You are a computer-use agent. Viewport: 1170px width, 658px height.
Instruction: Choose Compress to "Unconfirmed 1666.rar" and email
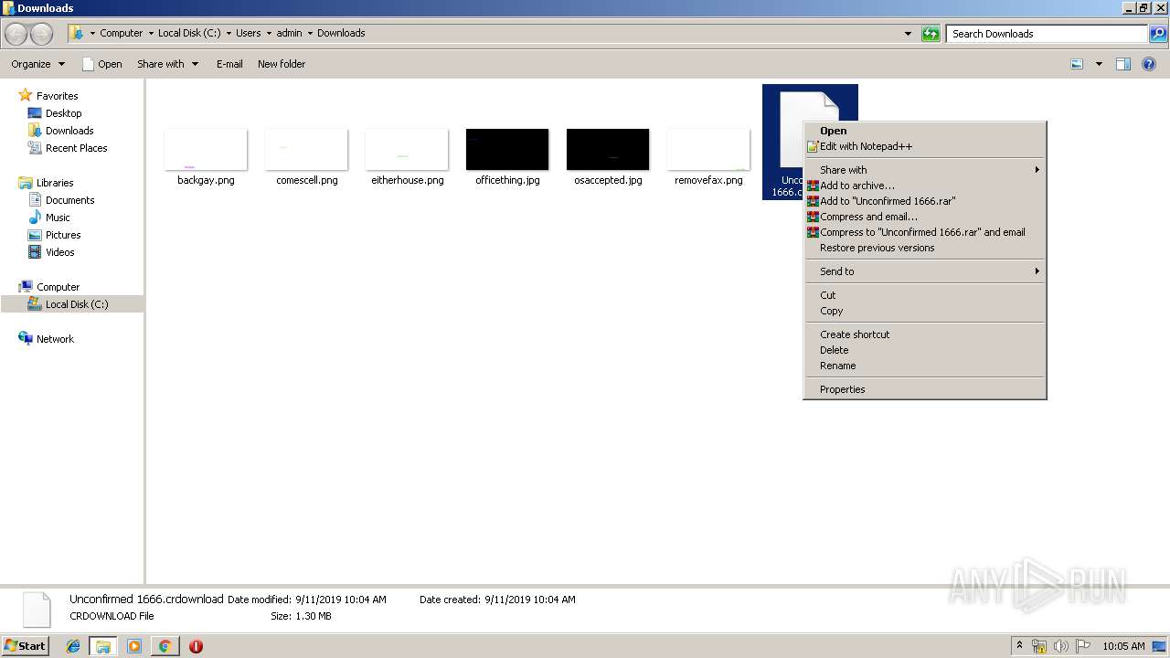point(924,232)
